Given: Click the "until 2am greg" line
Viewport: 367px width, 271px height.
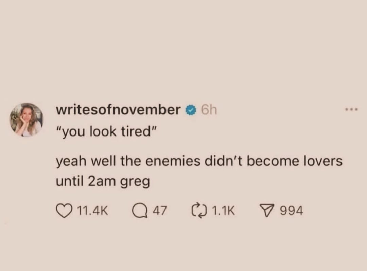Looking at the screenshot, I should pos(103,181).
